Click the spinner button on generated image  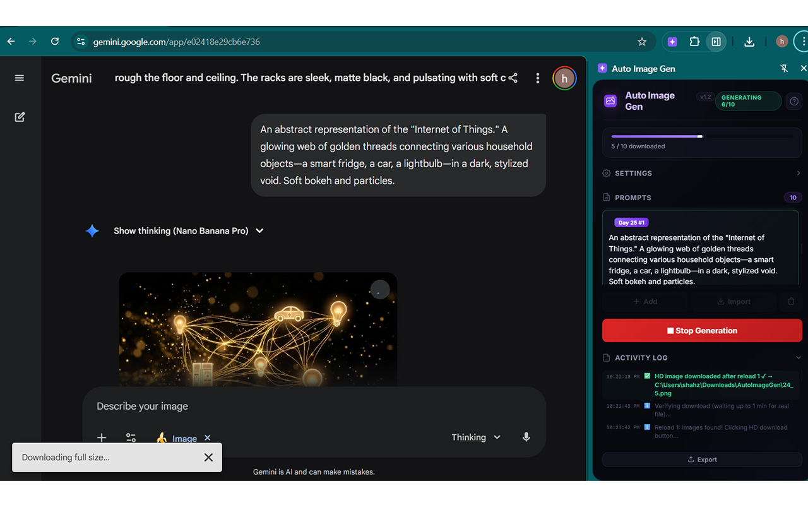pyautogui.click(x=379, y=290)
